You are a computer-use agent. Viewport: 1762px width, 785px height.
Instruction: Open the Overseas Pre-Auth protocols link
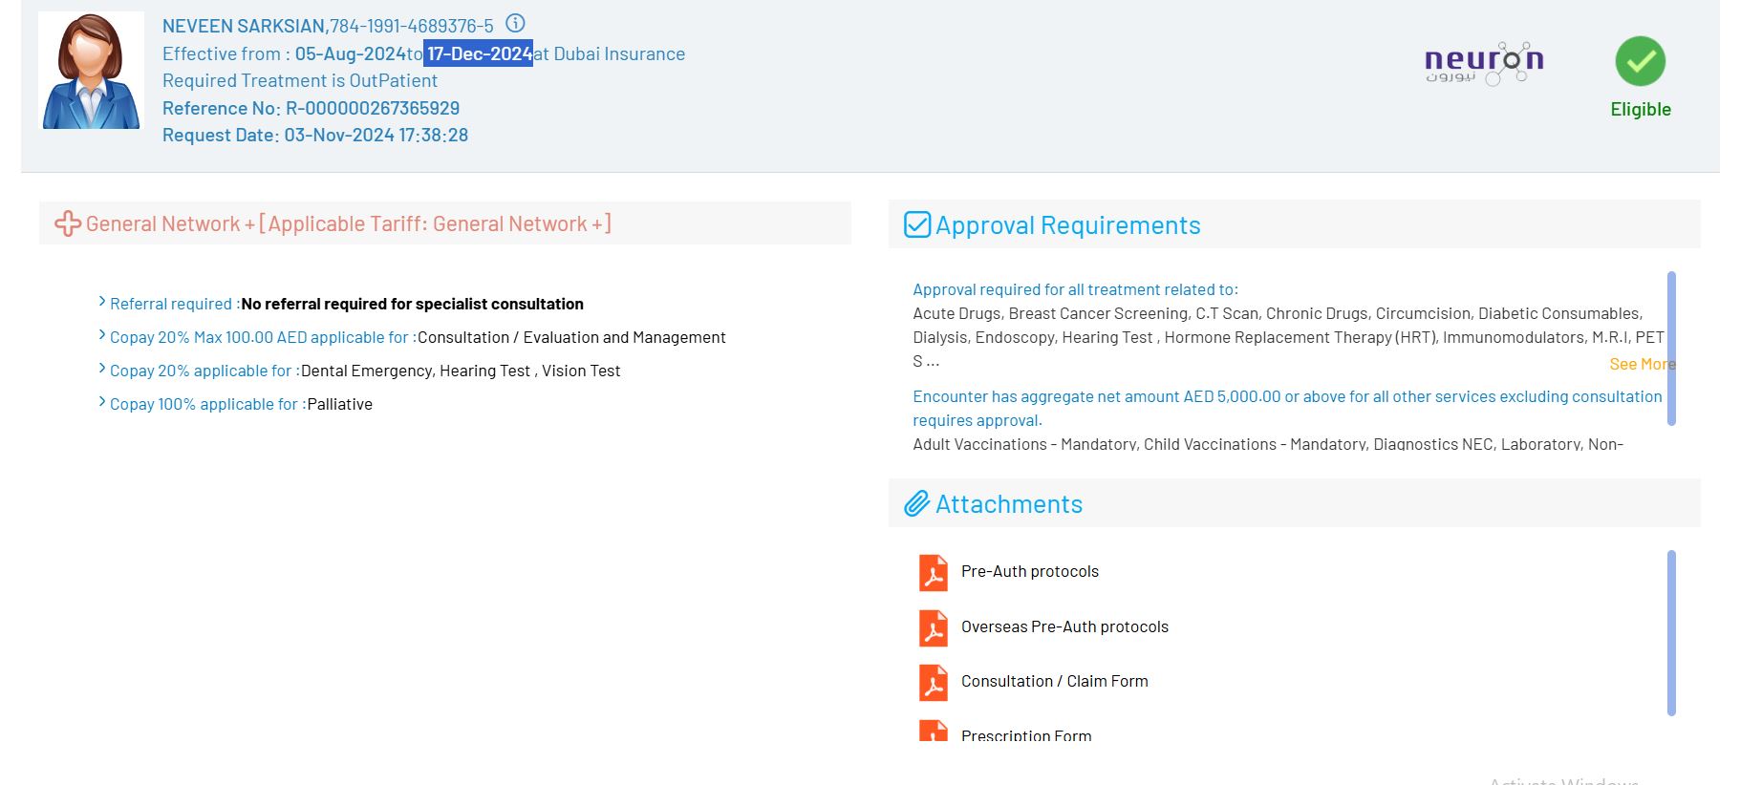(x=1064, y=626)
